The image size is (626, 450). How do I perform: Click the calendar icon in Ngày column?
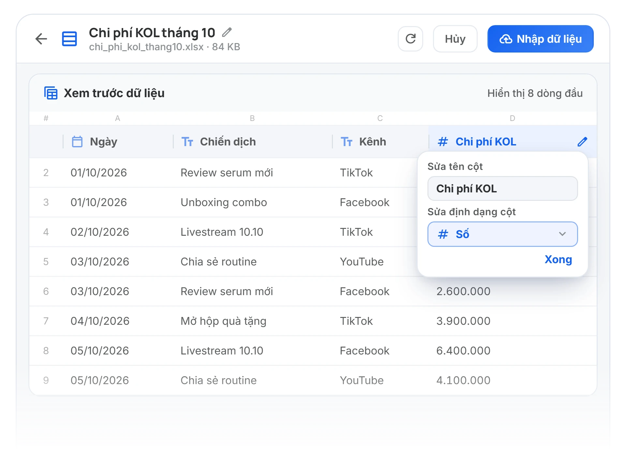tap(77, 142)
